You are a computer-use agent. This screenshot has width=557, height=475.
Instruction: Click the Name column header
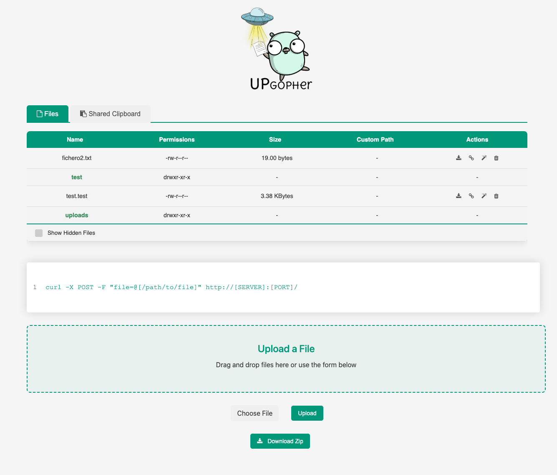(75, 140)
